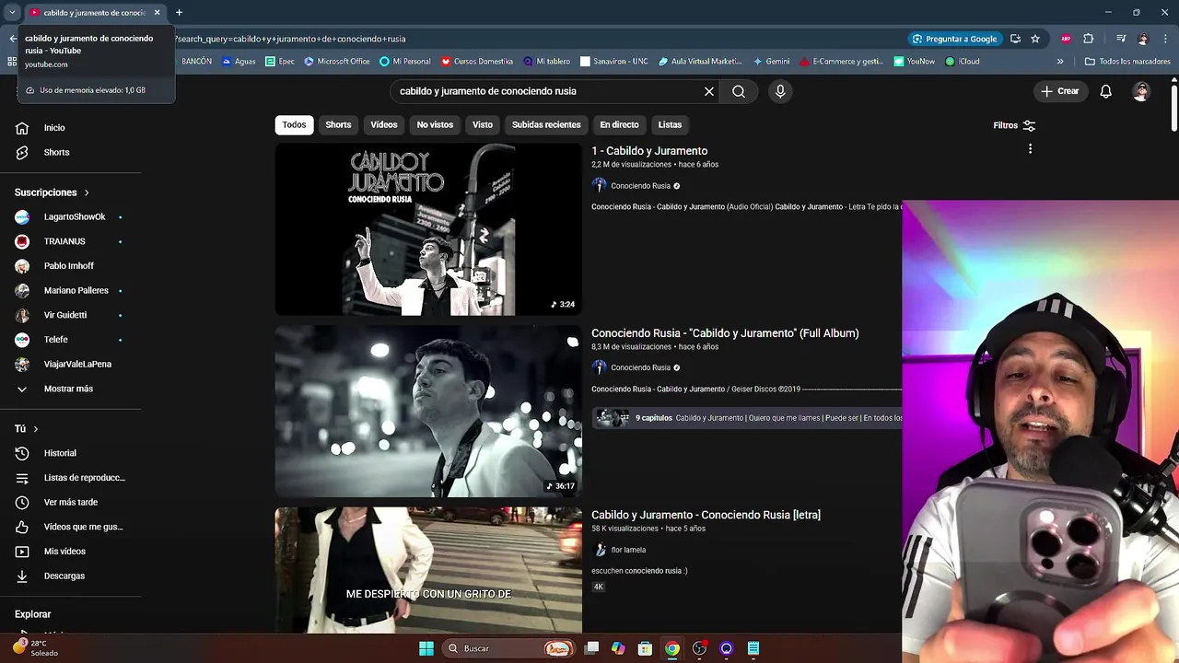The width and height of the screenshot is (1179, 663).
Task: Open the Cabildo y Juramento 3:24 thumbnail
Action: 428,229
